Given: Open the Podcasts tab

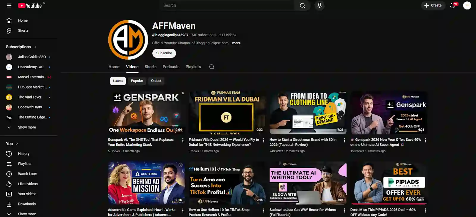Looking at the screenshot, I should coord(171,67).
